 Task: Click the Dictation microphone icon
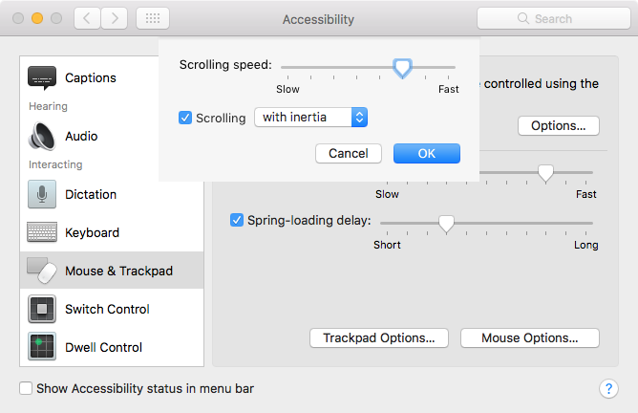click(x=42, y=194)
